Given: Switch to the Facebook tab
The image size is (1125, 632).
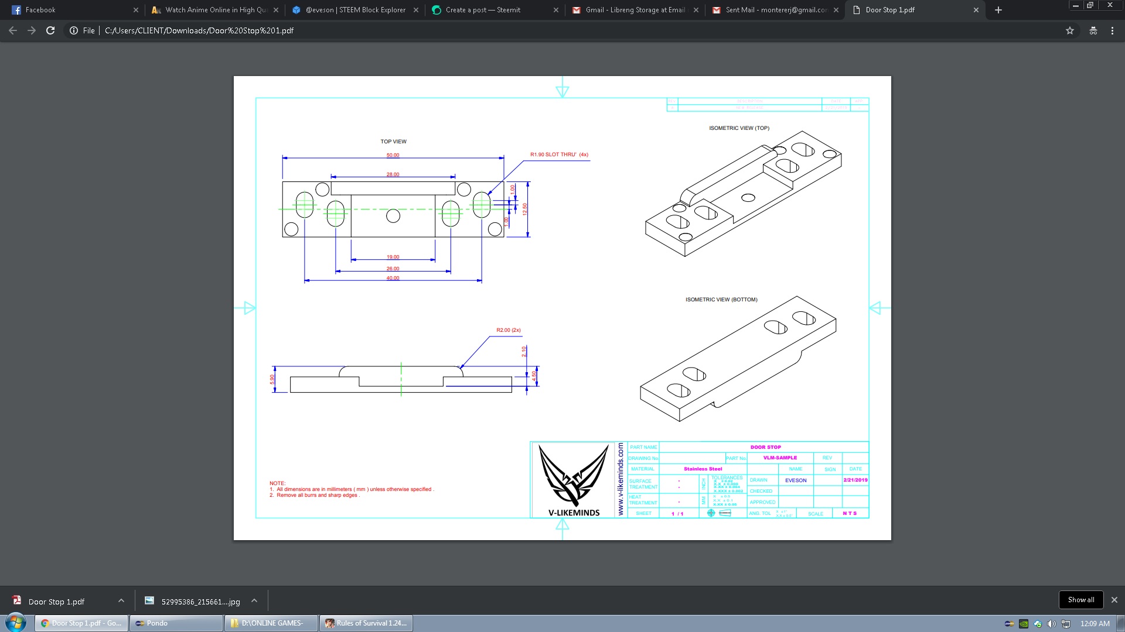Looking at the screenshot, I should [70, 10].
